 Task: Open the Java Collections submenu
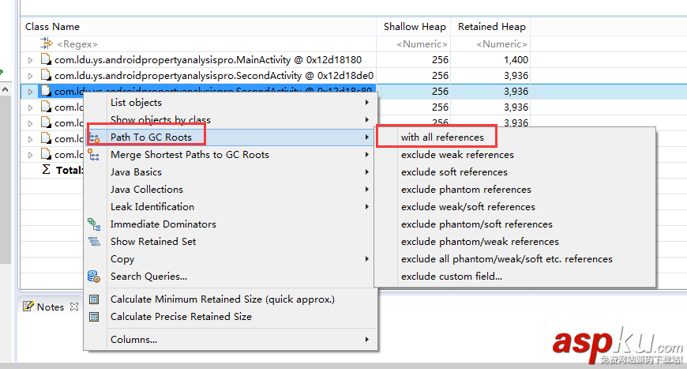[x=147, y=190]
